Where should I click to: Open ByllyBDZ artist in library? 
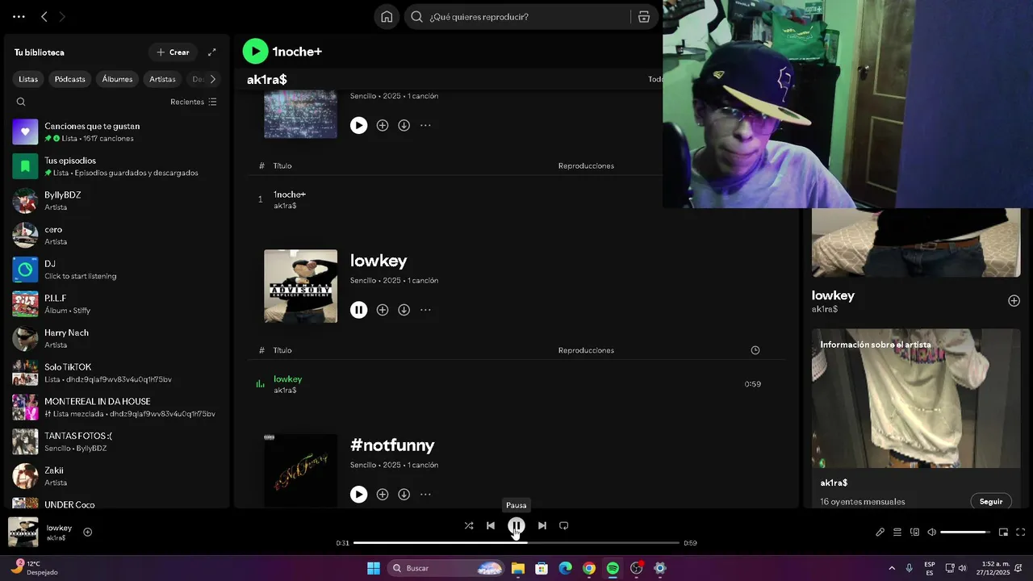click(116, 201)
